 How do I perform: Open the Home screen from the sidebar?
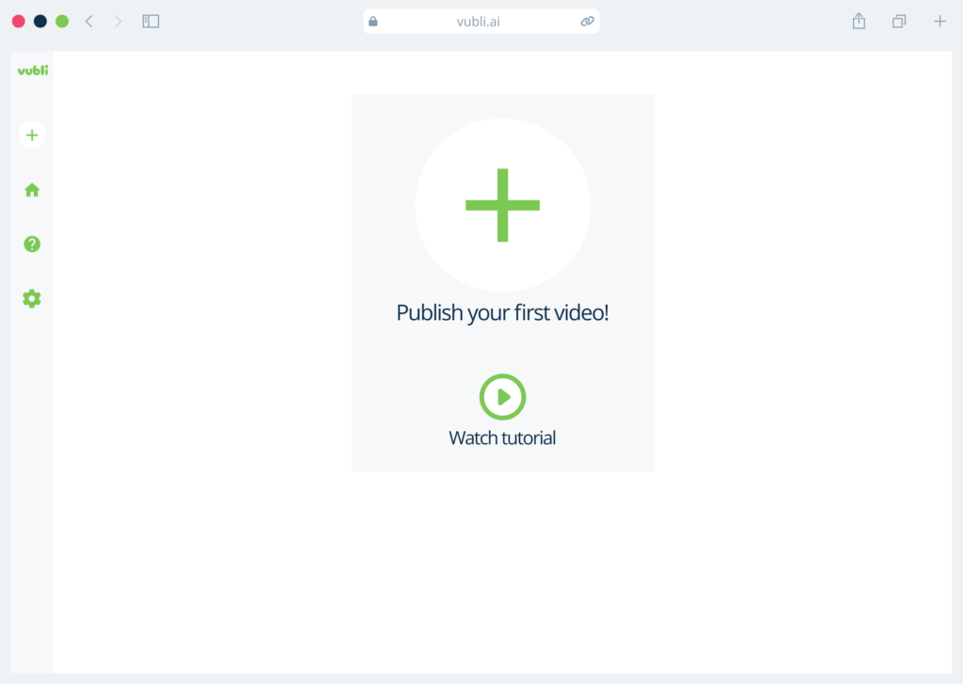click(31, 189)
